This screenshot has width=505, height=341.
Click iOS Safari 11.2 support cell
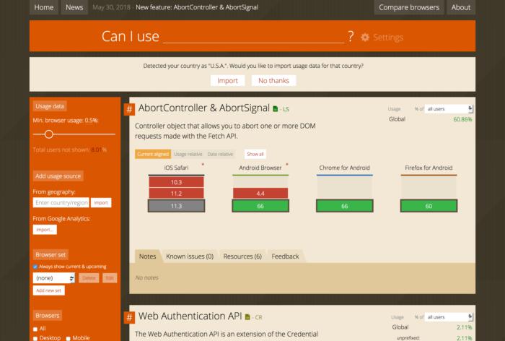click(176, 194)
